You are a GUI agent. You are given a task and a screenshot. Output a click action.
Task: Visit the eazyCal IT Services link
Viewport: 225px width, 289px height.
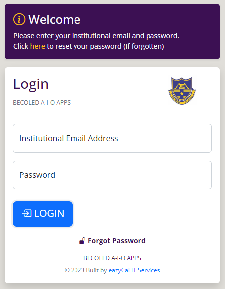pyautogui.click(x=134, y=270)
